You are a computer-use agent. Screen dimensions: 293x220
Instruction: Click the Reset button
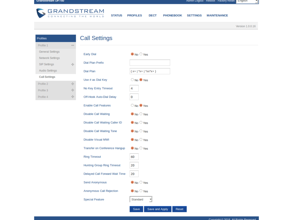[x=179, y=209]
